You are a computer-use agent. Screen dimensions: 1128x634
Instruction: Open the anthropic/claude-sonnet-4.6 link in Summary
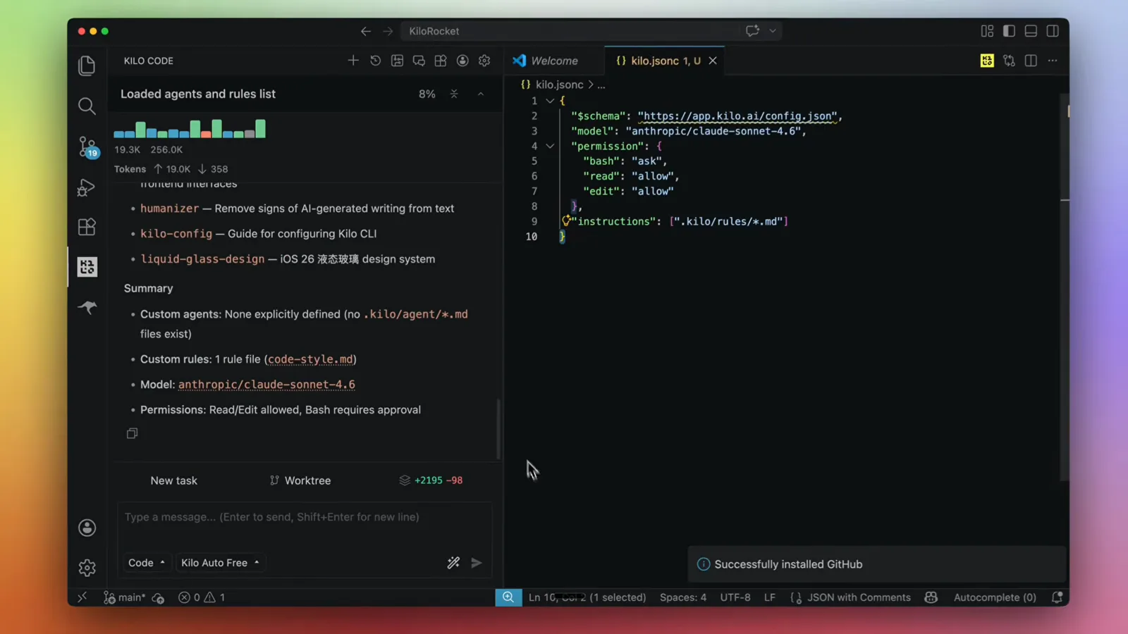pos(266,385)
